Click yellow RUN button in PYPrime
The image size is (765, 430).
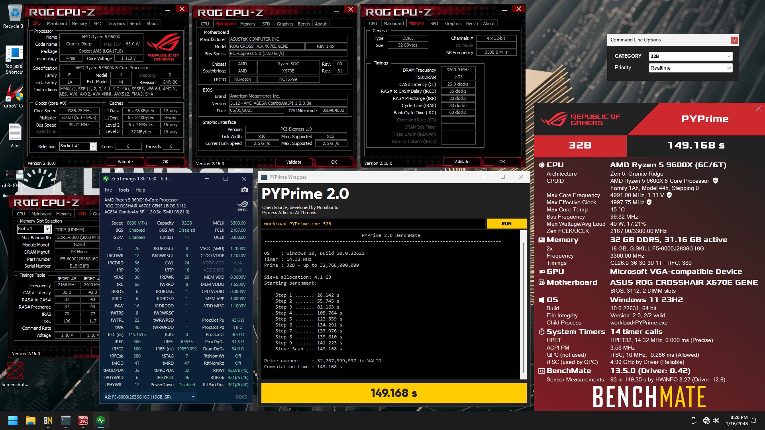(506, 224)
